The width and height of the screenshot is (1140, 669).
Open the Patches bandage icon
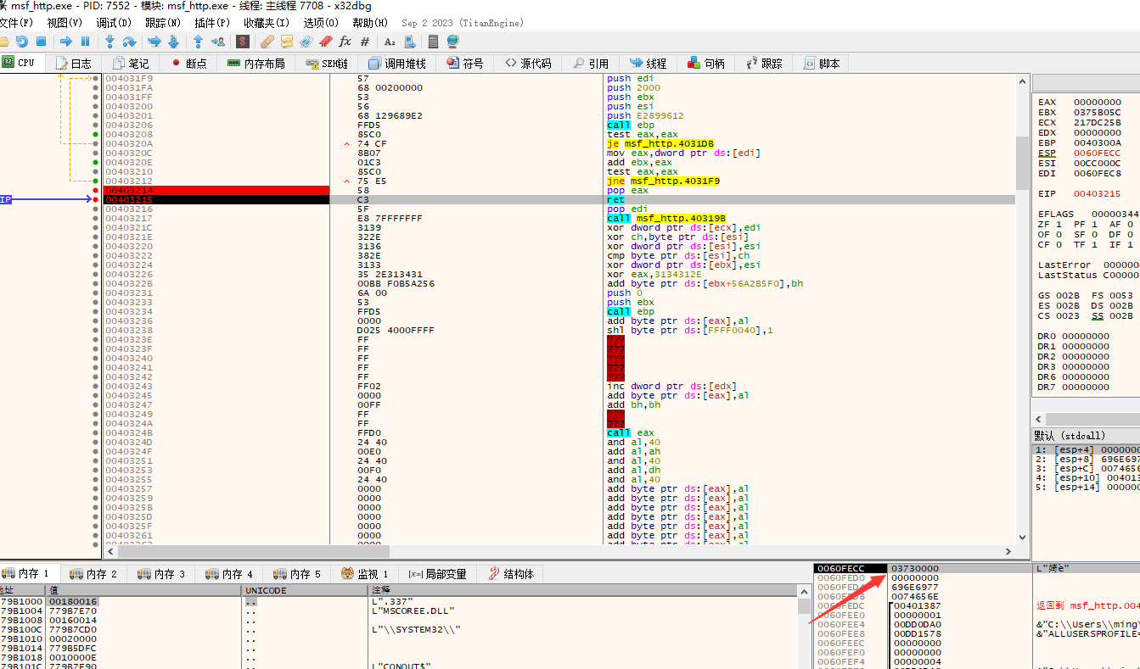[x=267, y=41]
